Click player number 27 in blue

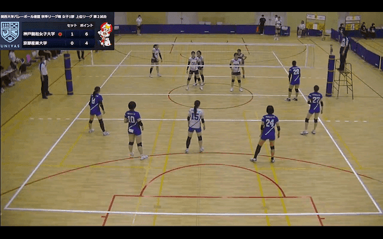[312, 110]
